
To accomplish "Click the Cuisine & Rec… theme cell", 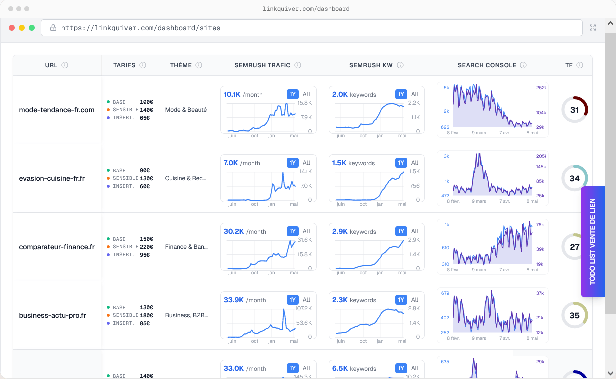I will pos(186,178).
